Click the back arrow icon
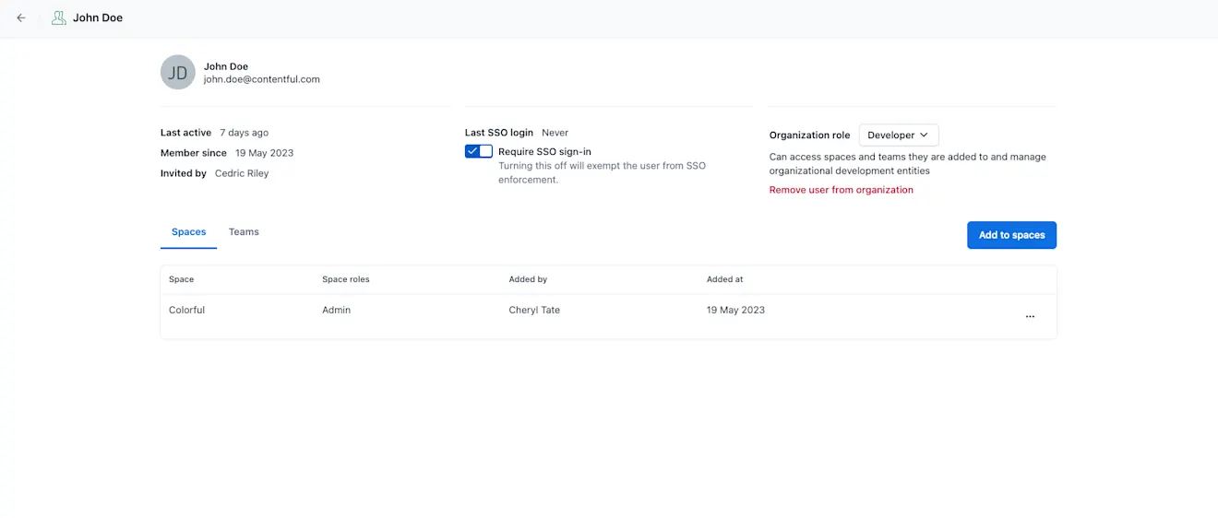The image size is (1218, 518). click(21, 18)
